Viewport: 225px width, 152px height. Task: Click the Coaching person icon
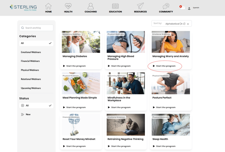coord(91,6)
